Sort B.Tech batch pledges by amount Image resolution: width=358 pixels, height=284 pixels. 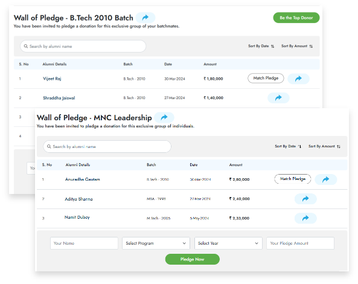[297, 46]
